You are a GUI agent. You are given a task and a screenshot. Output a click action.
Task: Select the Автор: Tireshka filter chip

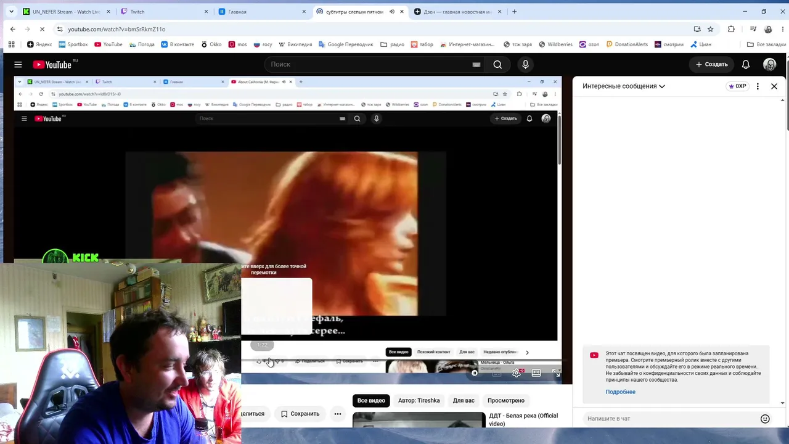tap(419, 400)
